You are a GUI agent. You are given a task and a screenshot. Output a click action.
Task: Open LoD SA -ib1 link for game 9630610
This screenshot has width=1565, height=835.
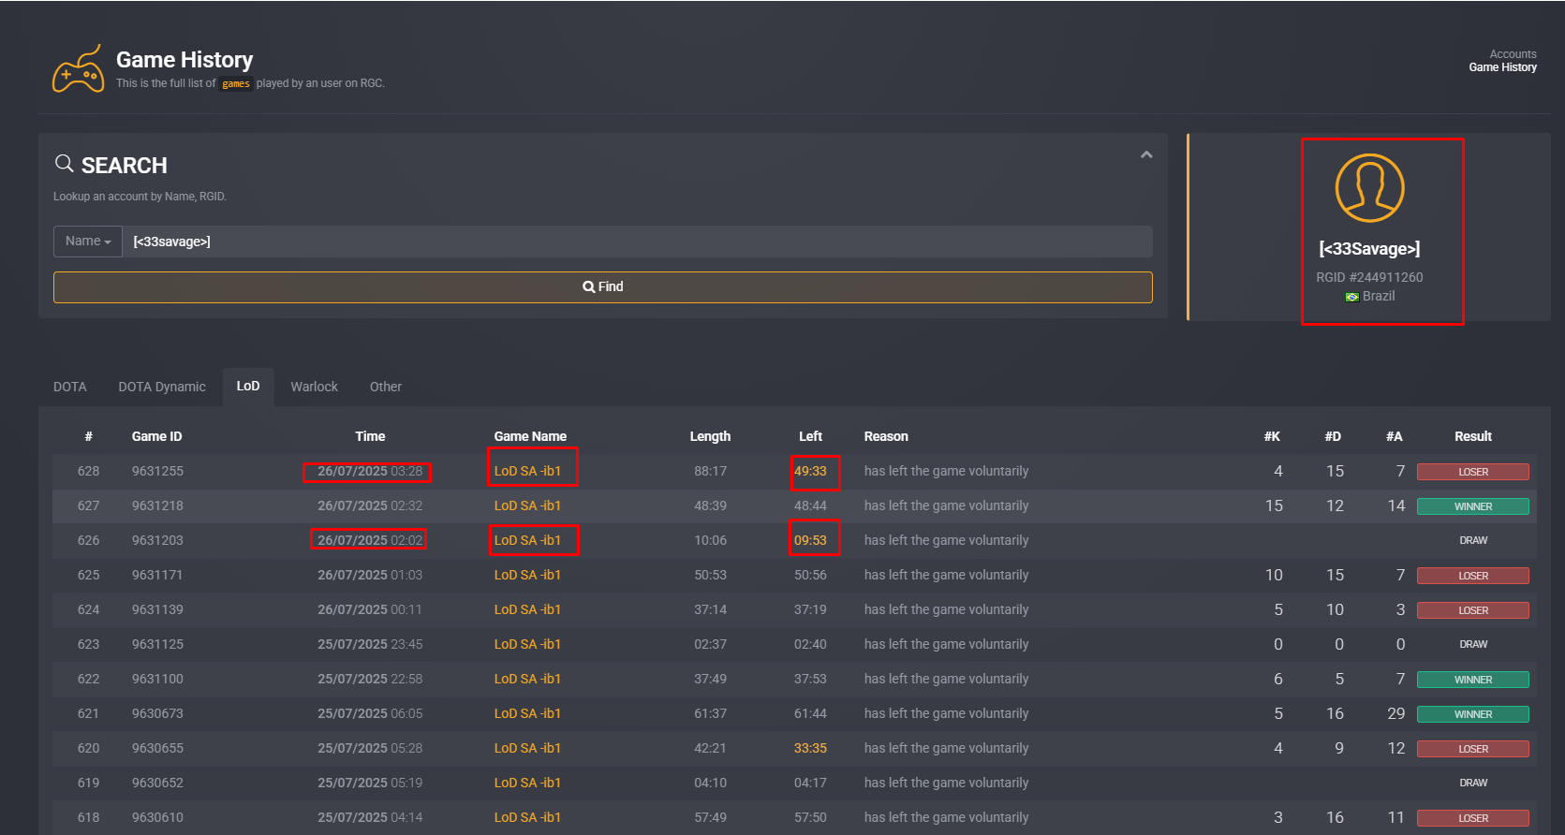[x=527, y=817]
